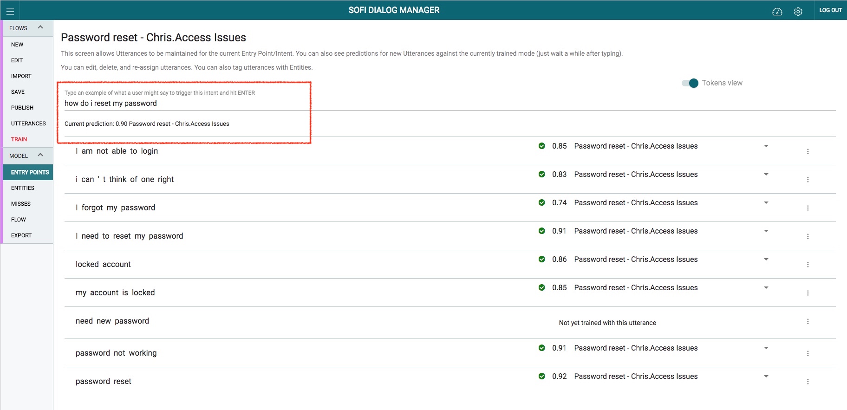Click green check icon on 'I need to reset my password'

tap(541, 231)
